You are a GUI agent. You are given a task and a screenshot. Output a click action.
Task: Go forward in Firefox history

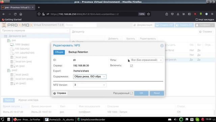pos(9,14)
